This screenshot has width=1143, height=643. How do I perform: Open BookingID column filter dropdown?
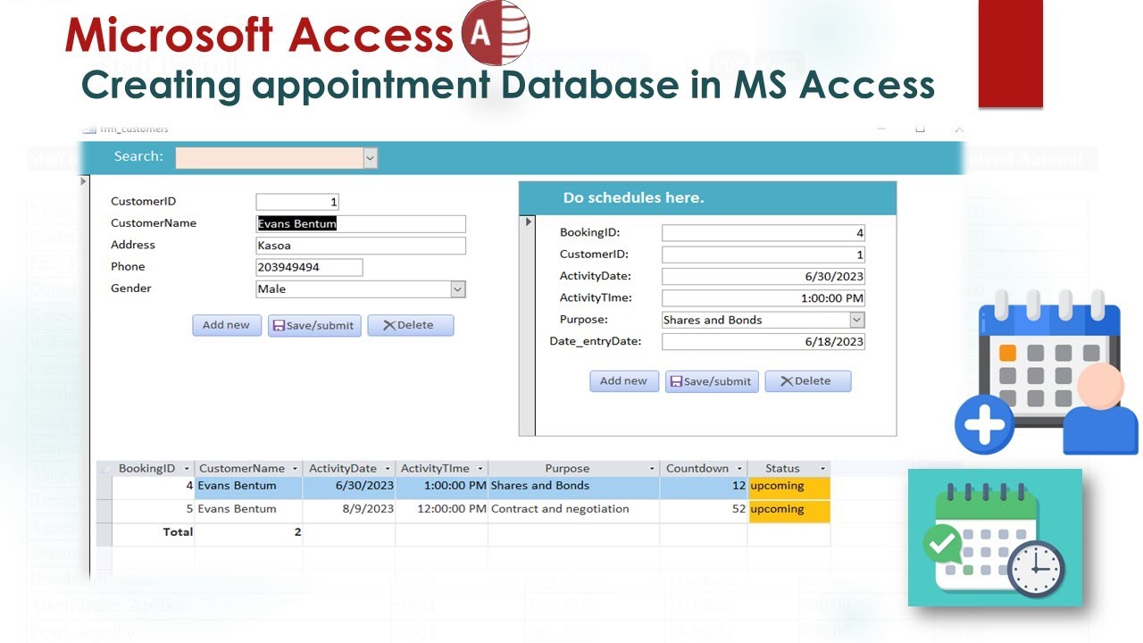187,469
